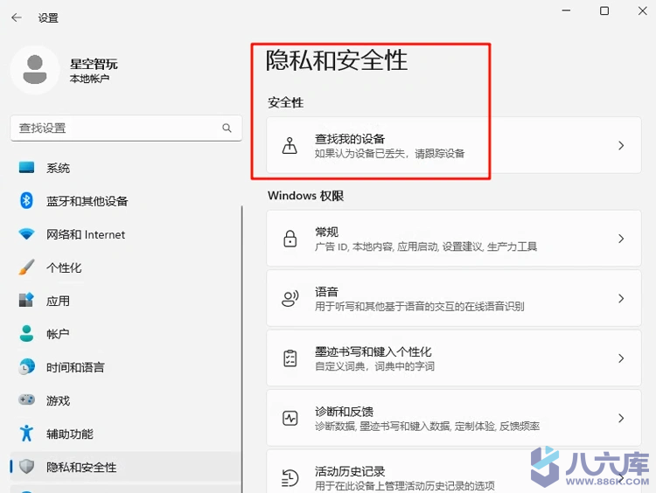
Task: Click the 系统 monitor icon
Action: [x=27, y=167]
